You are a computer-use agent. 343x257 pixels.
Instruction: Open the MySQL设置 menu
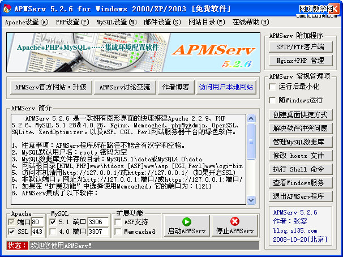click(x=117, y=22)
